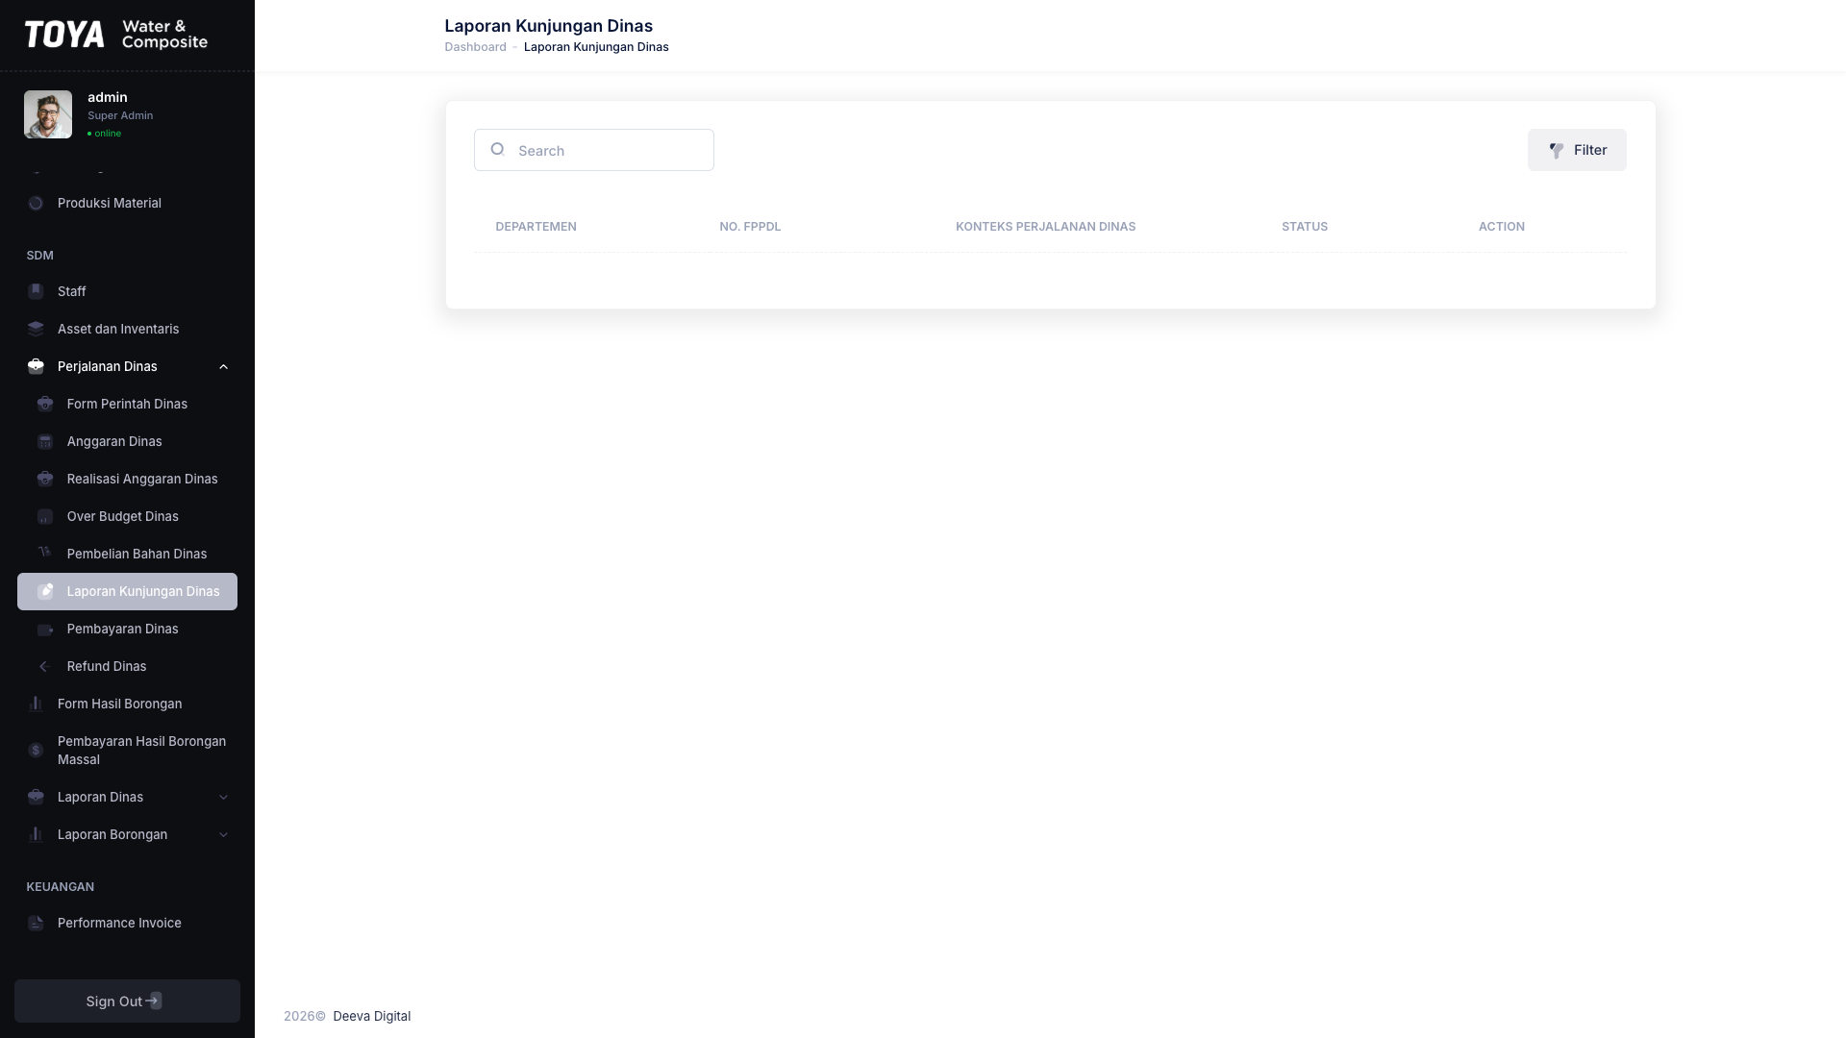
Task: Click the TOYA Water & Composite logo
Action: (x=115, y=35)
